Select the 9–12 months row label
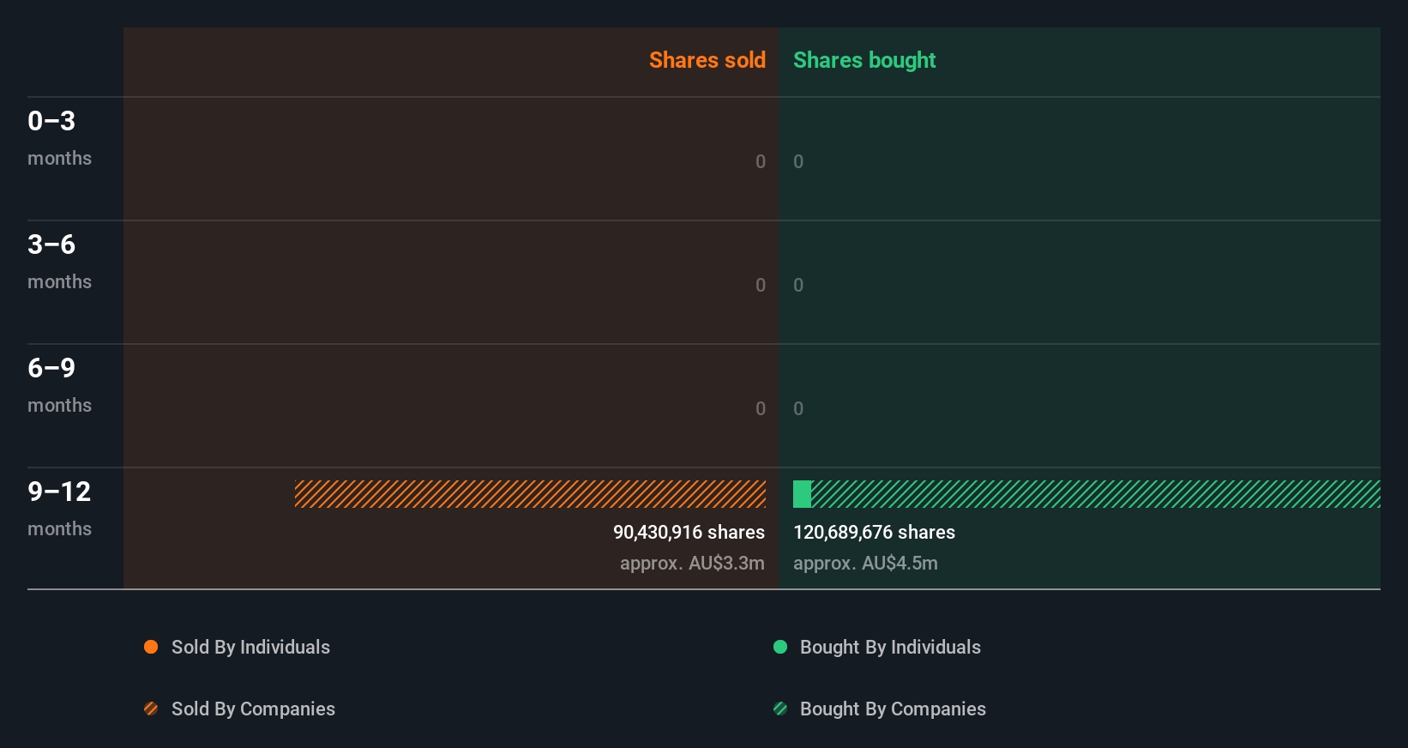Image resolution: width=1408 pixels, height=748 pixels. click(59, 509)
